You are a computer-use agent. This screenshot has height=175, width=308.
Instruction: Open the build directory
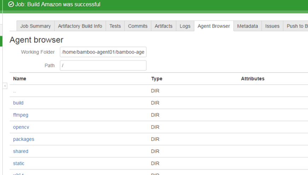(x=18, y=103)
